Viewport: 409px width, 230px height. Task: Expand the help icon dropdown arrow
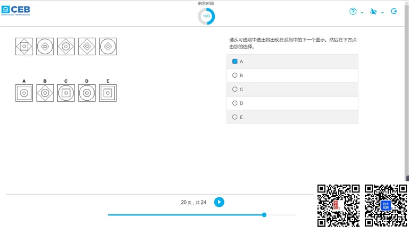362,12
